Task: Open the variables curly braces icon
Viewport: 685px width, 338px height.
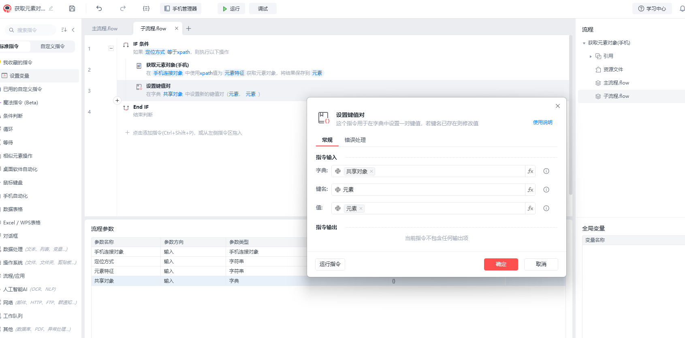Action: tap(146, 8)
